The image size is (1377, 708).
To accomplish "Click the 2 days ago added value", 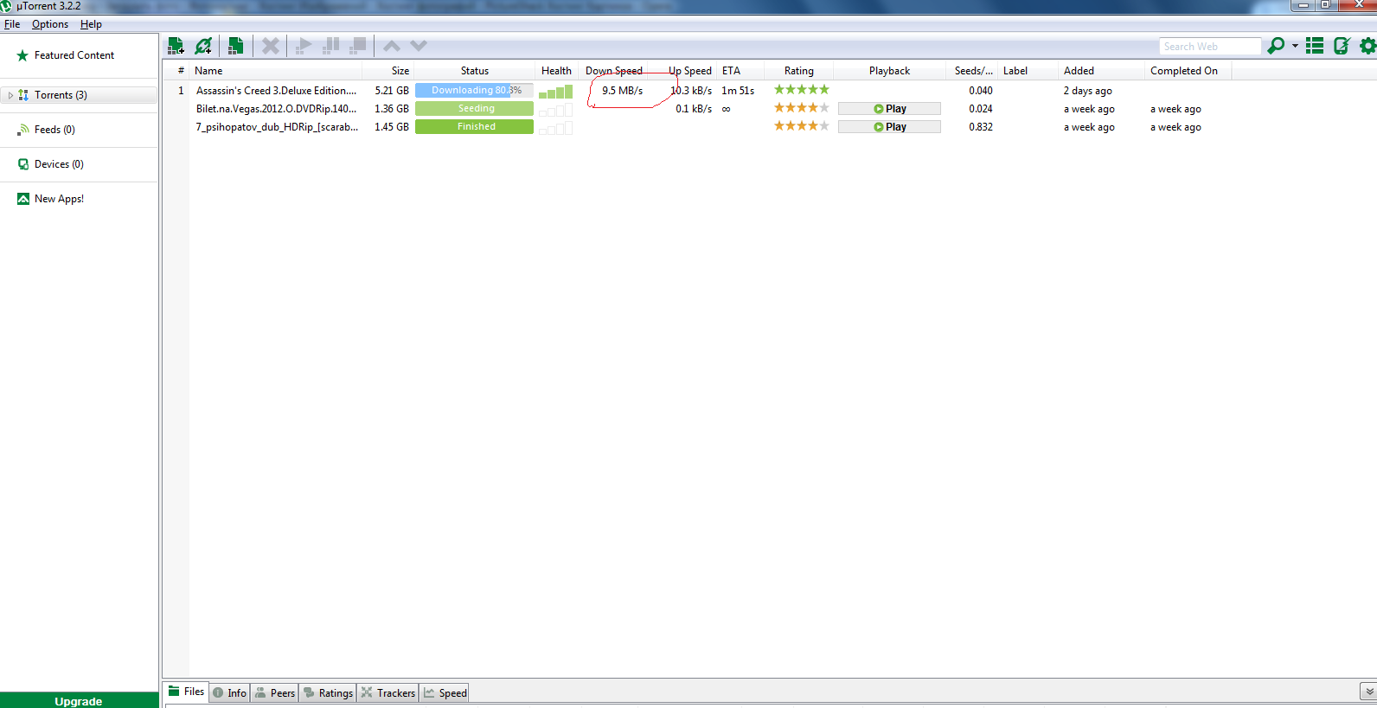I will point(1087,91).
